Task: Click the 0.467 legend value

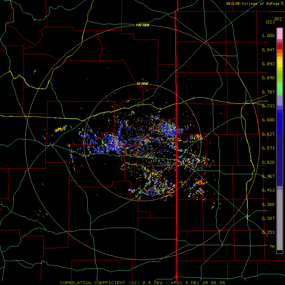Action: coord(268,176)
